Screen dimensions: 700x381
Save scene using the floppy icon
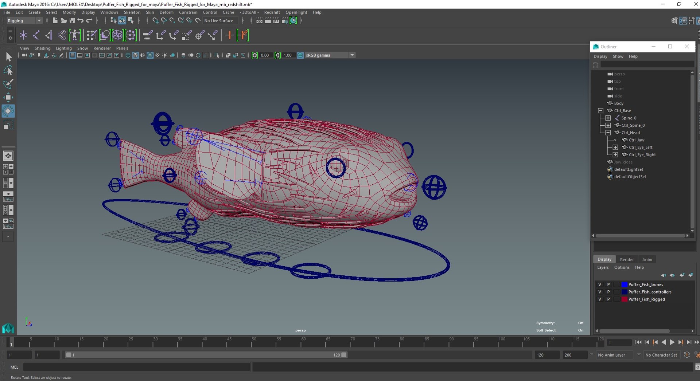pyautogui.click(x=72, y=21)
